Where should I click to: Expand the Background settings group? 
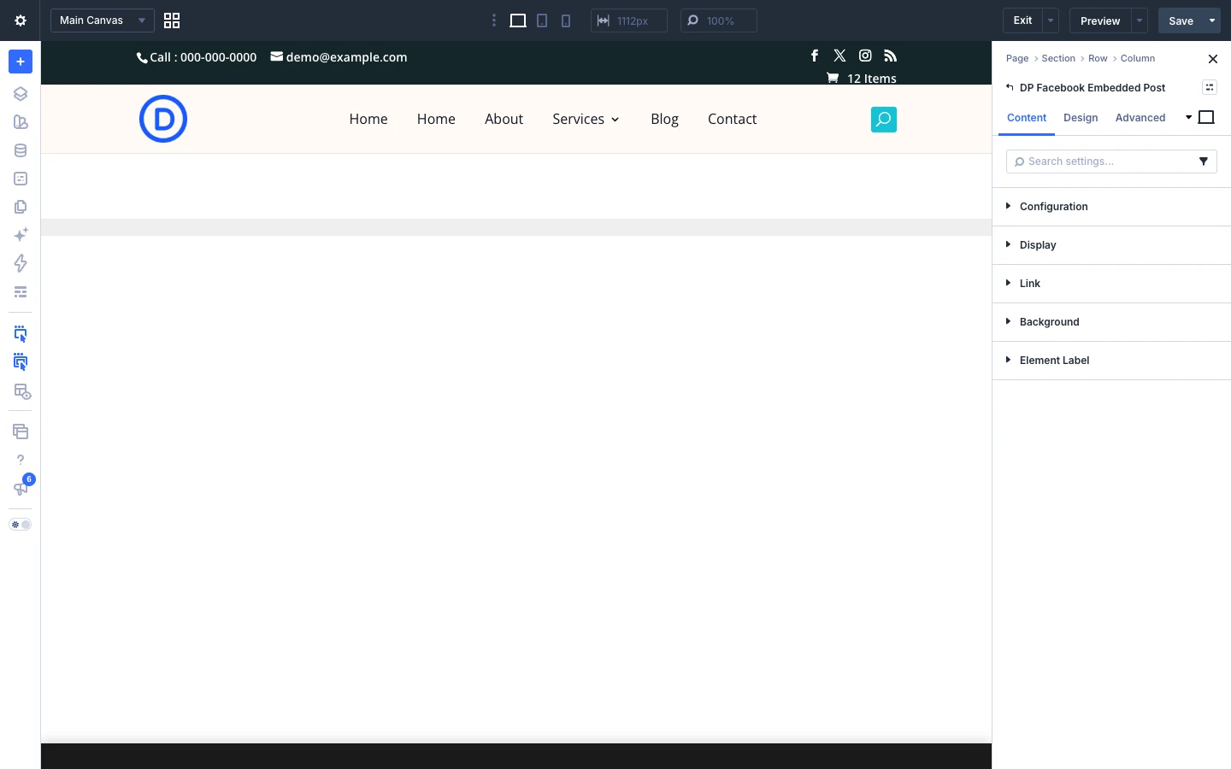coord(1111,322)
